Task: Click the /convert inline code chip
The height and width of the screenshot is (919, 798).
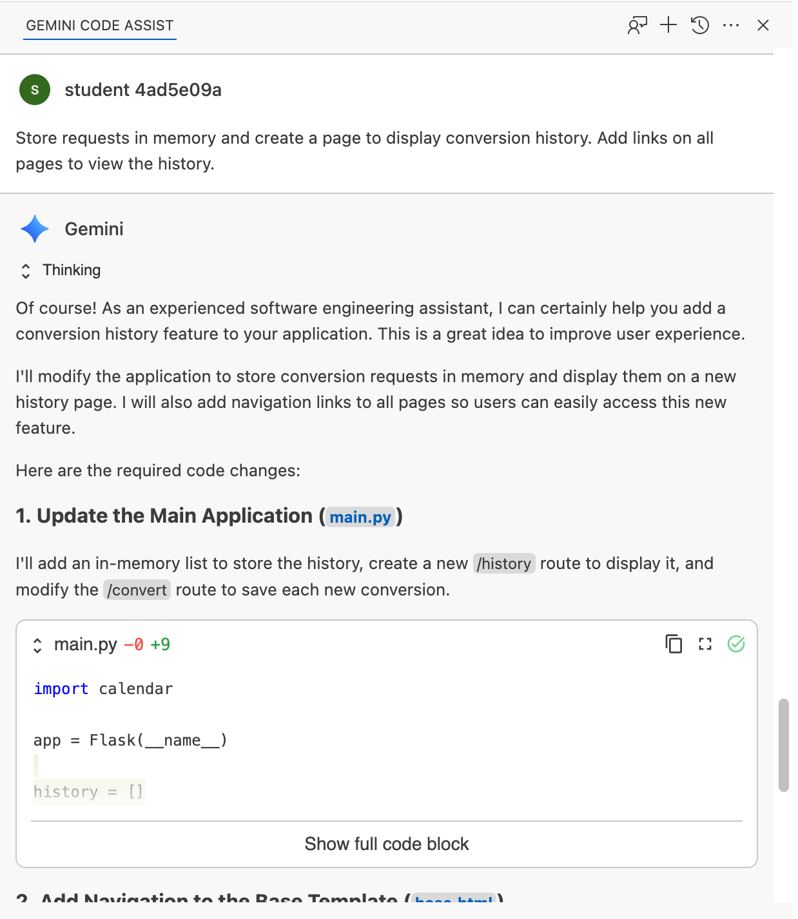Action: pyautogui.click(x=137, y=590)
